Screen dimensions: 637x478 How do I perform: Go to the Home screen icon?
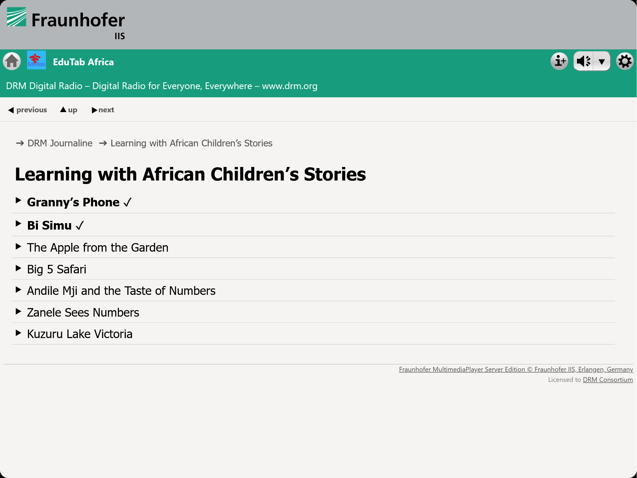[12, 61]
